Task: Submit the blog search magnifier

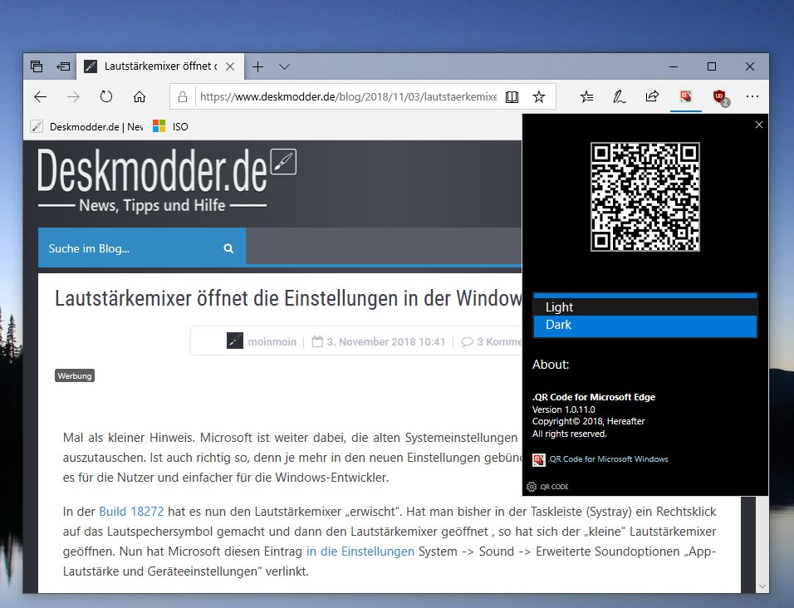Action: point(228,248)
